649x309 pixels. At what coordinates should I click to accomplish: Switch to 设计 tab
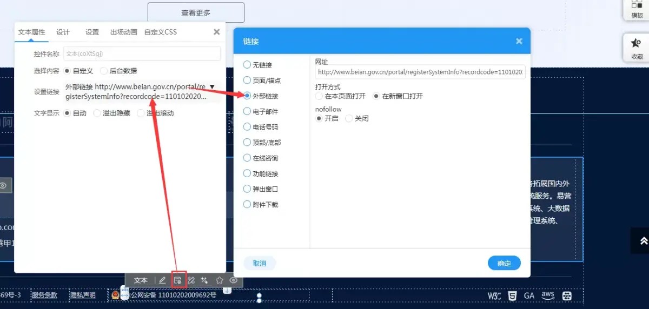[x=63, y=32]
